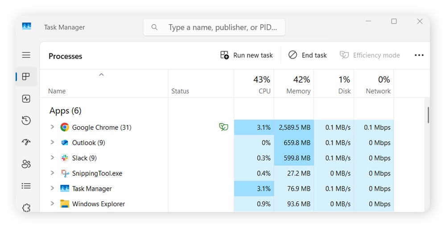This screenshot has width=446, height=228.
Task: Open the Performance sidebar icon
Action: coord(26,99)
